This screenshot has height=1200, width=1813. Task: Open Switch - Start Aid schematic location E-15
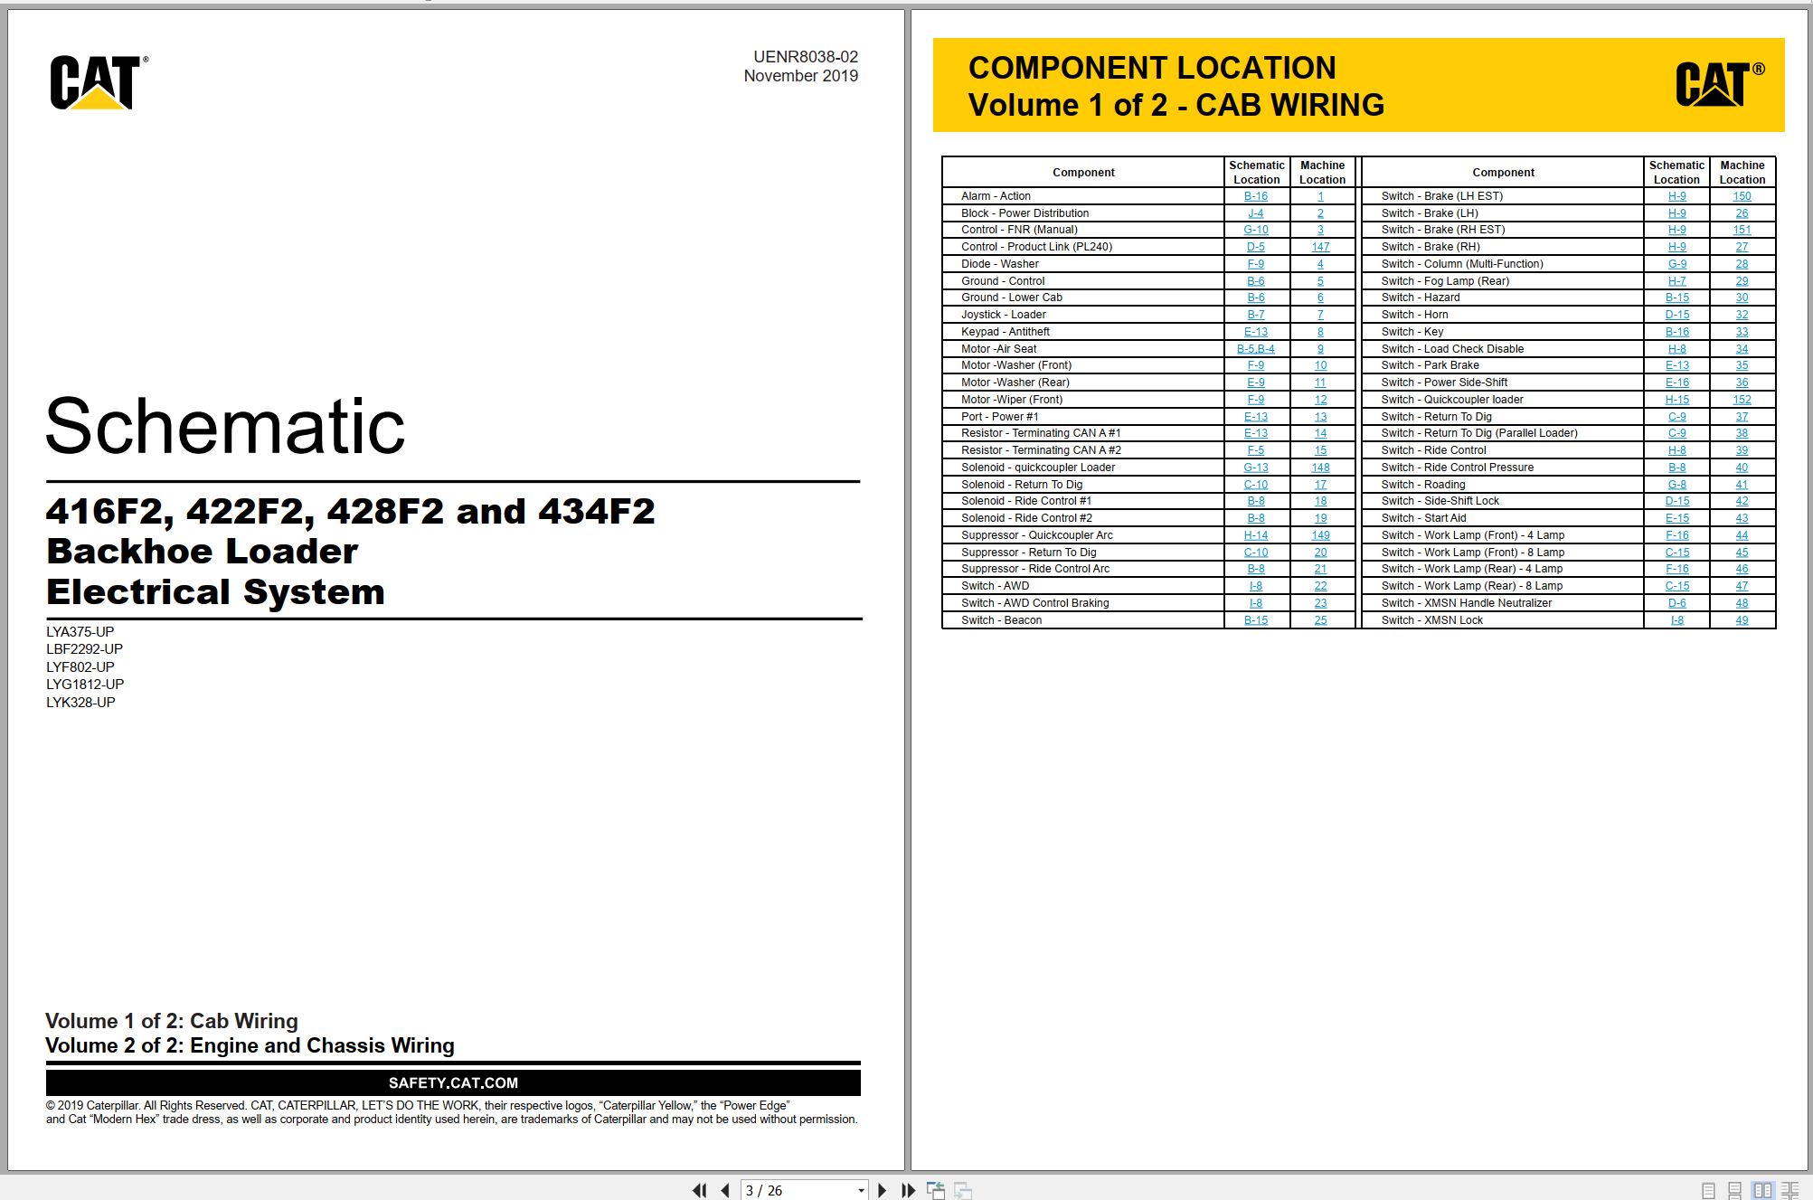(x=1676, y=518)
